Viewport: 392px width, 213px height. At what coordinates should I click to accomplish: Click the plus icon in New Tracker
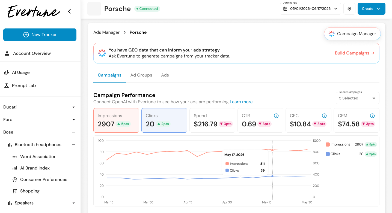tap(26, 35)
